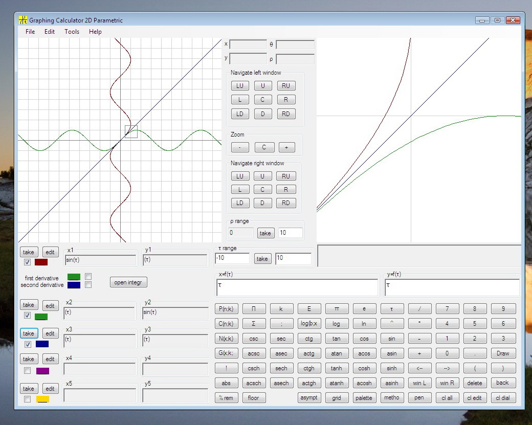This screenshot has width=532, height=425.
Task: Click the cos function key
Action: click(x=364, y=339)
